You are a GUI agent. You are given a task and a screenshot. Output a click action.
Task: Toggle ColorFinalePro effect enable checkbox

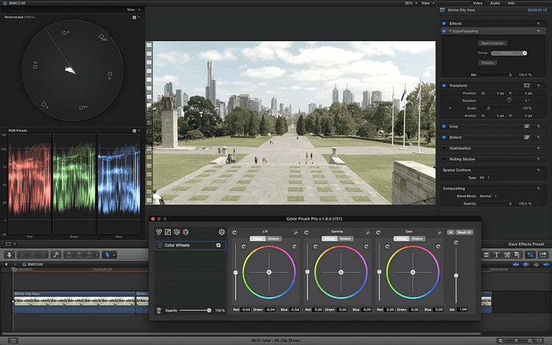click(x=444, y=32)
